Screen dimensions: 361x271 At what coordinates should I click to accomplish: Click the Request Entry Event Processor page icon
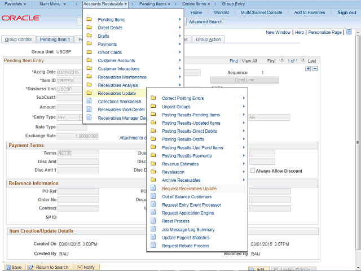tap(153, 204)
